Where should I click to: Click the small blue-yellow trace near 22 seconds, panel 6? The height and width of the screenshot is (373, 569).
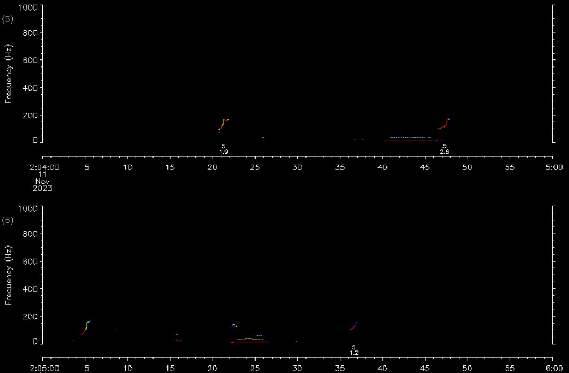coord(234,326)
